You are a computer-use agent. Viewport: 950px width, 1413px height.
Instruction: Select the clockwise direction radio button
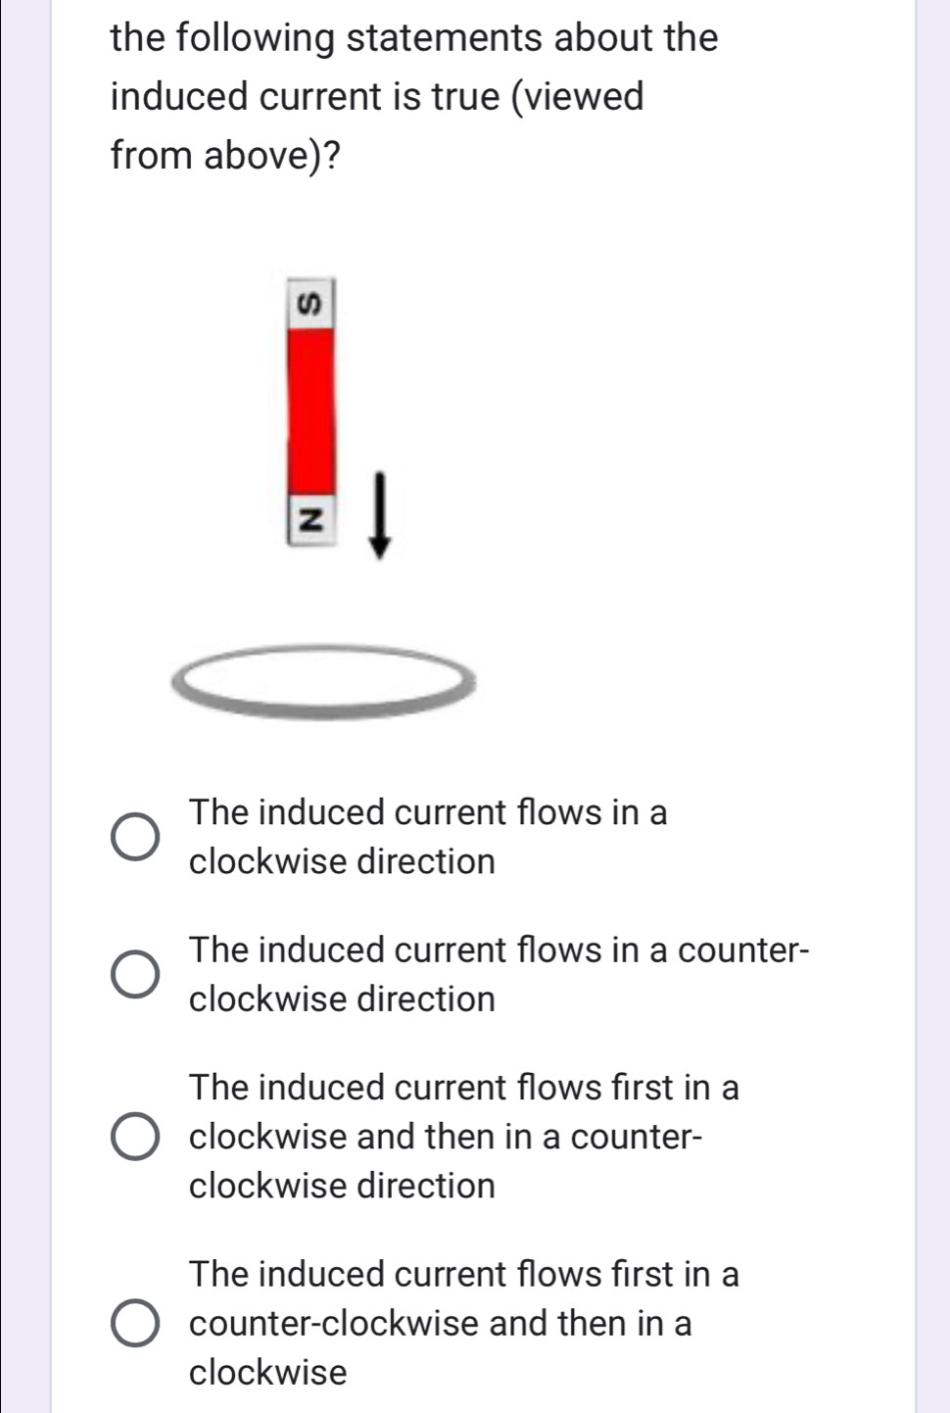[x=135, y=837]
